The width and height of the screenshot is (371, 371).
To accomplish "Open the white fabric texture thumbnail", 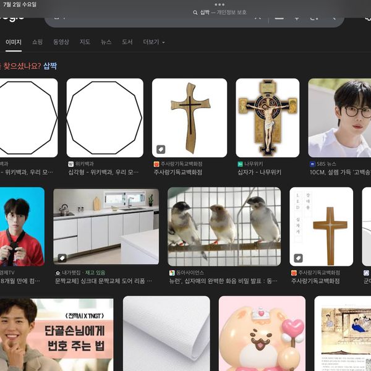I will pyautogui.click(x=166, y=333).
